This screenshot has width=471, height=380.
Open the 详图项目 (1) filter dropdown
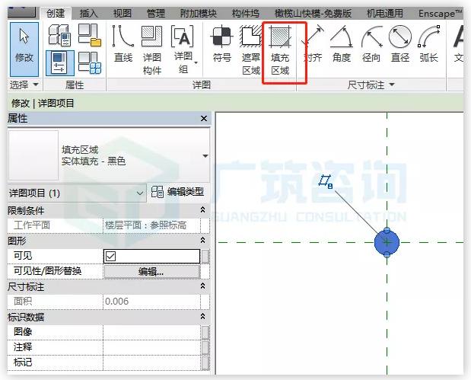(x=139, y=193)
